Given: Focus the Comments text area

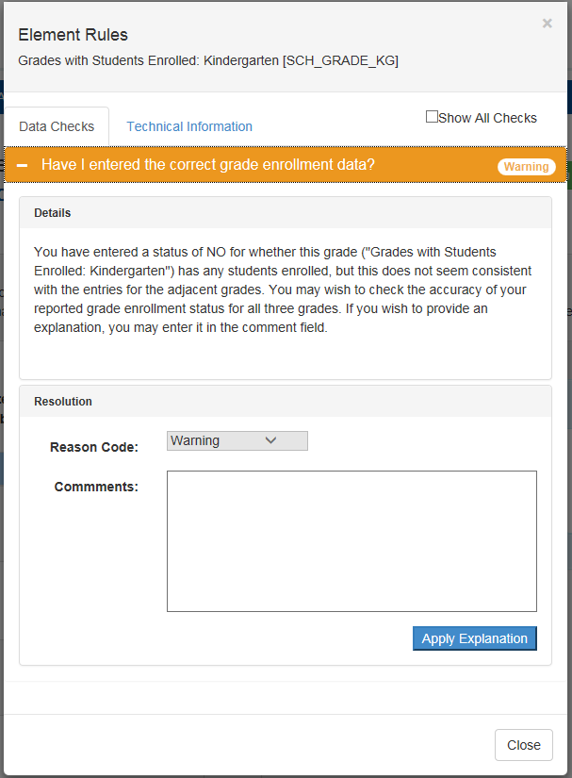Looking at the screenshot, I should point(351,541).
